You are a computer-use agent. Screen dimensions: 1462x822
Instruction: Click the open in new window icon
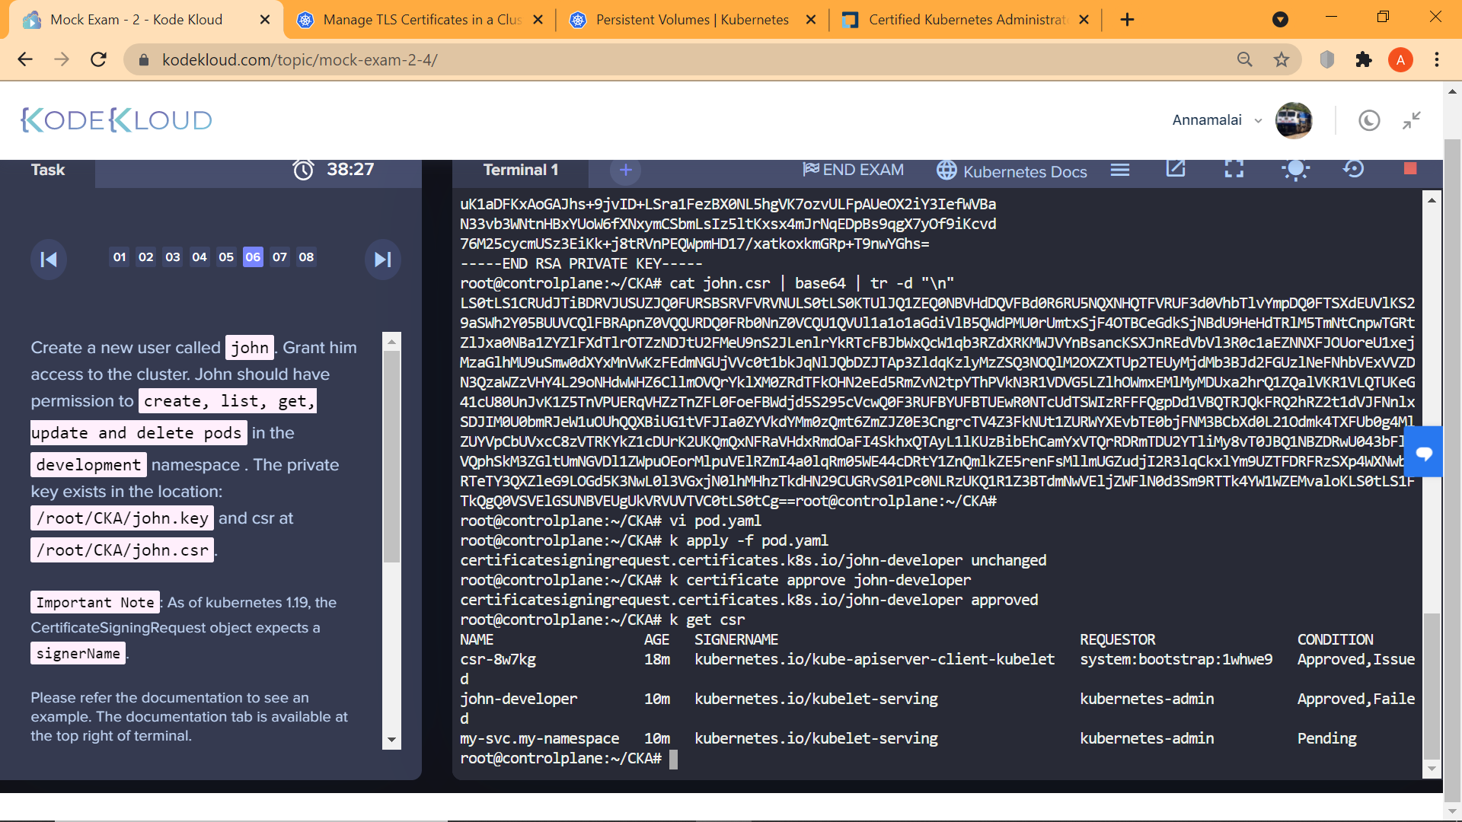1176,169
